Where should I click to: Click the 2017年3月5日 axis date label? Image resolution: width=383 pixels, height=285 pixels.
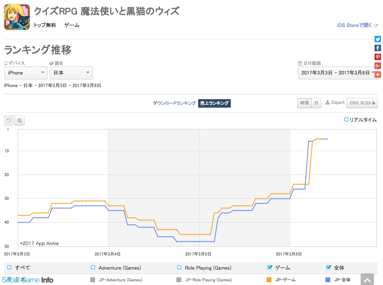click(198, 254)
